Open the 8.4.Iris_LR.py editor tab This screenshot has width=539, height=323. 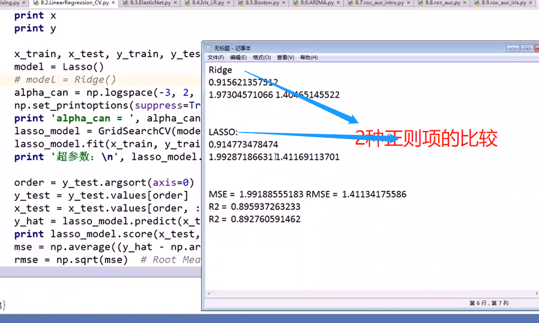pos(207,3)
